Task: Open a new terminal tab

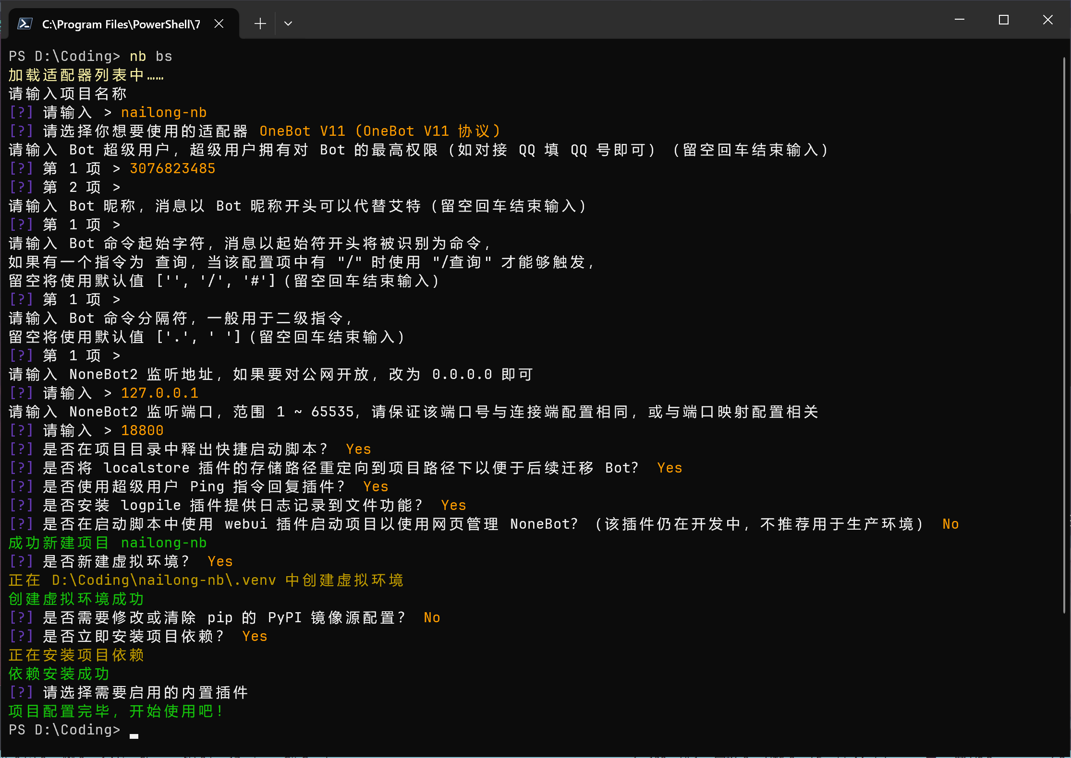Action: (x=260, y=24)
